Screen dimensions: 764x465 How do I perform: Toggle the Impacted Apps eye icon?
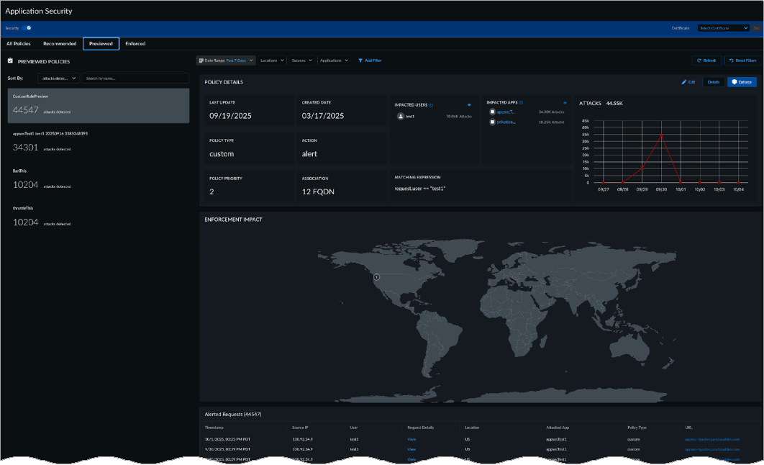point(565,104)
